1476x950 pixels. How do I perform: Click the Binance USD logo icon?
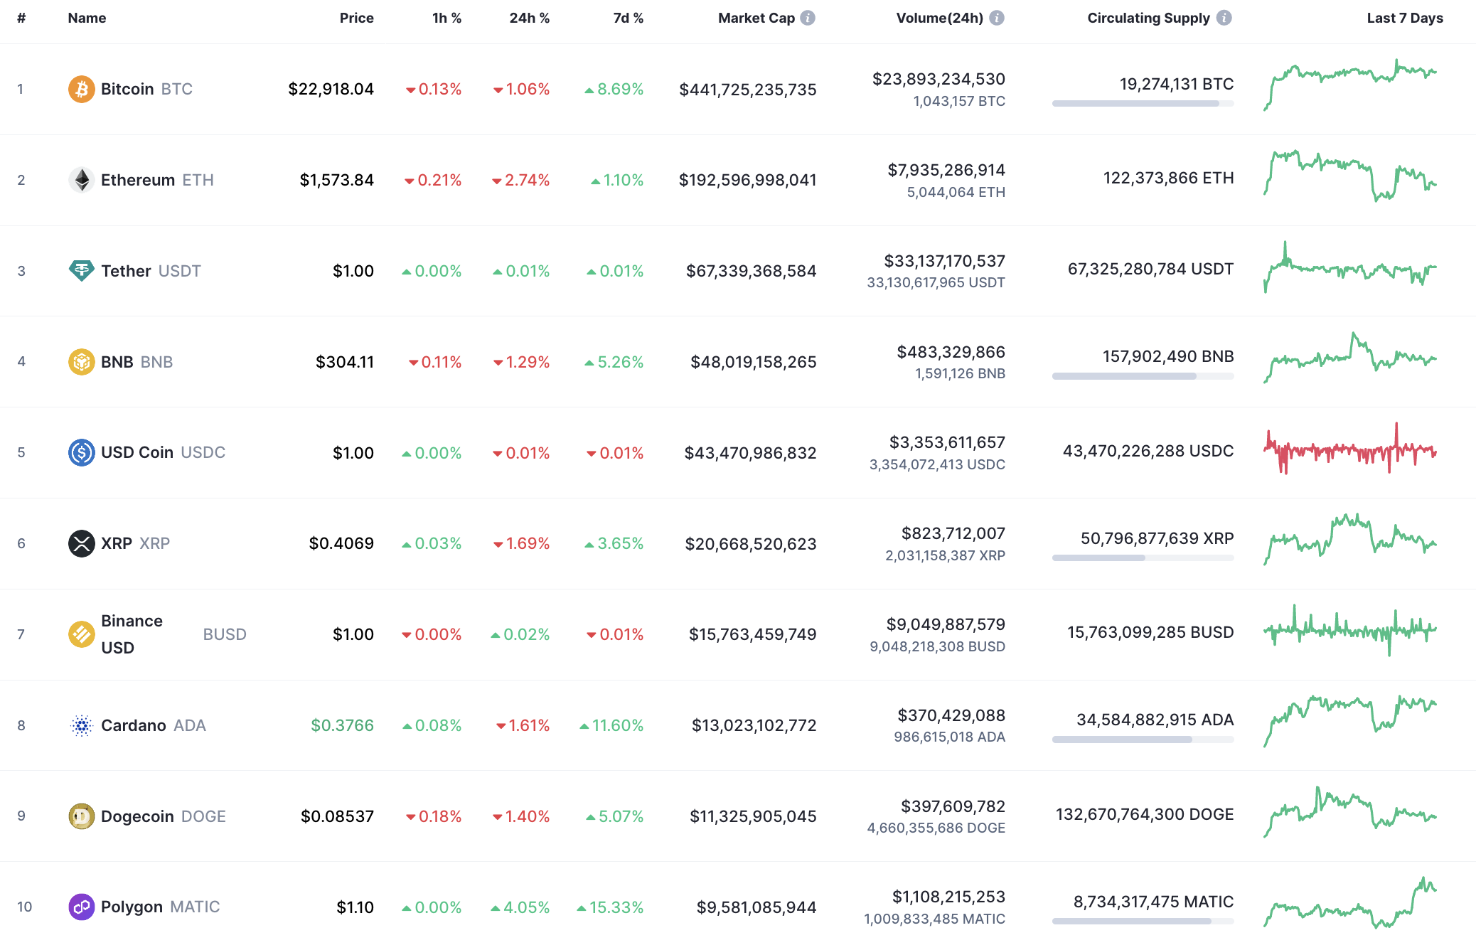[x=81, y=634]
